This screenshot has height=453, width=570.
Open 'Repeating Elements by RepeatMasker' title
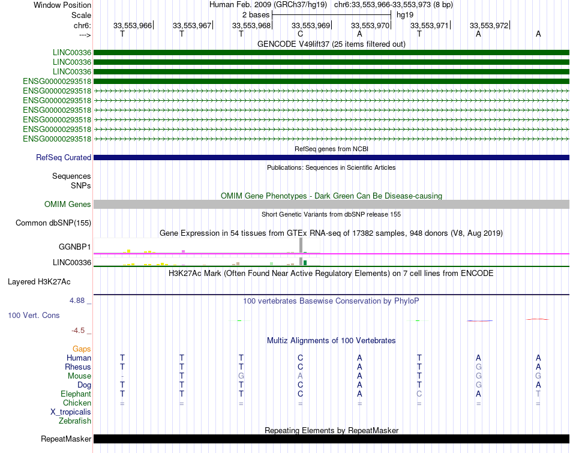tap(331, 430)
